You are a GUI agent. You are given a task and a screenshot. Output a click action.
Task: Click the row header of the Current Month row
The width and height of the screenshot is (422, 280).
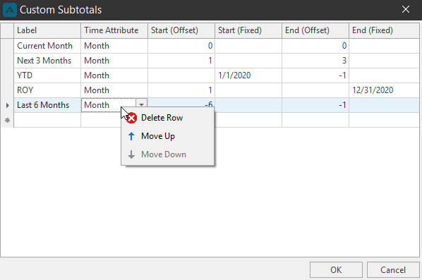point(7,46)
